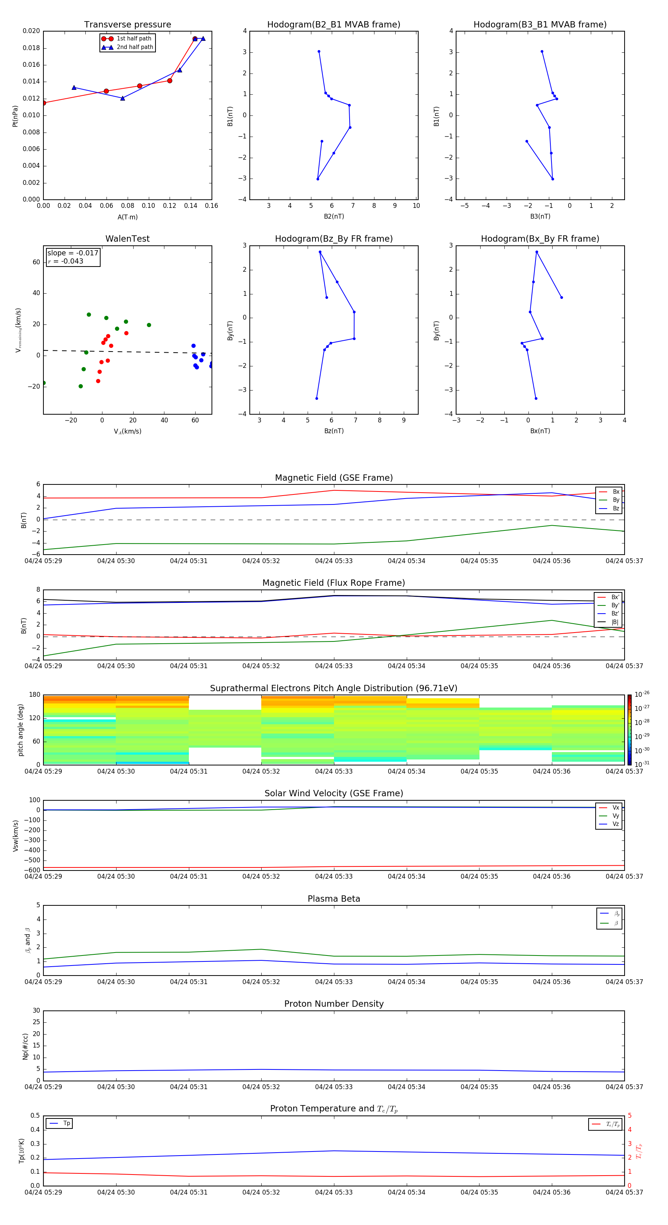Select 'Bz' in GSE magnetic field legend

[609, 509]
